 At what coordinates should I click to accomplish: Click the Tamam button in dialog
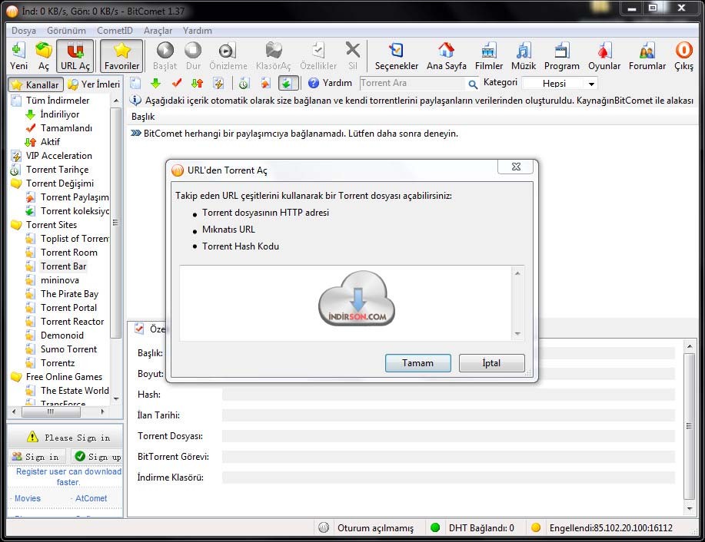(x=417, y=363)
